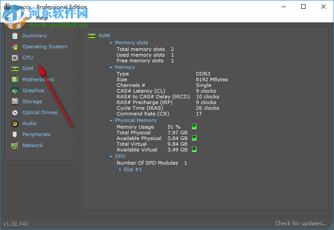Click the green Memory Usage indicator icon

[x=194, y=126]
